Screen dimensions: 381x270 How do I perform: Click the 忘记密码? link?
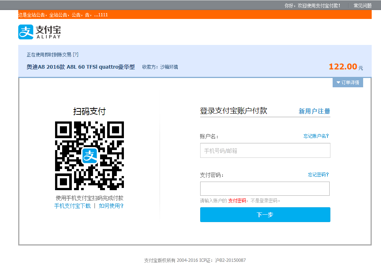[x=318, y=175]
